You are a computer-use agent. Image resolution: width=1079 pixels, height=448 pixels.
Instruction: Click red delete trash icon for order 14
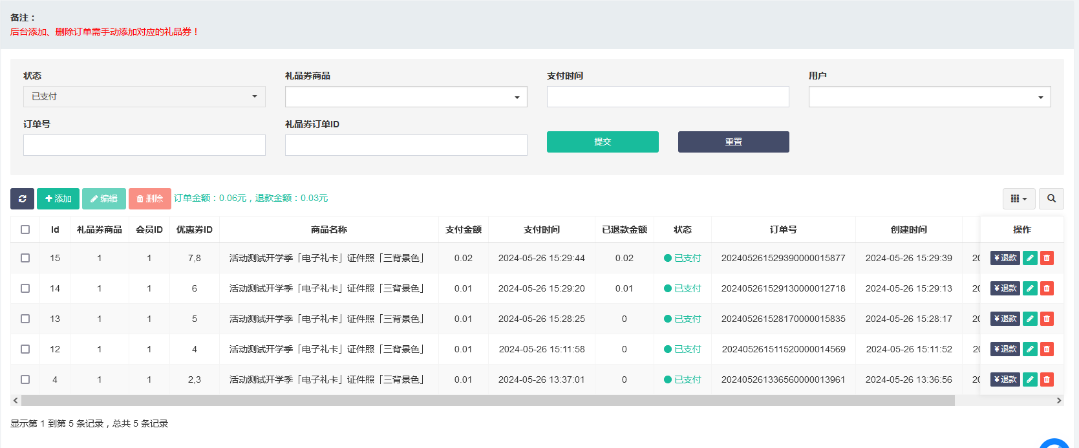pyautogui.click(x=1047, y=288)
